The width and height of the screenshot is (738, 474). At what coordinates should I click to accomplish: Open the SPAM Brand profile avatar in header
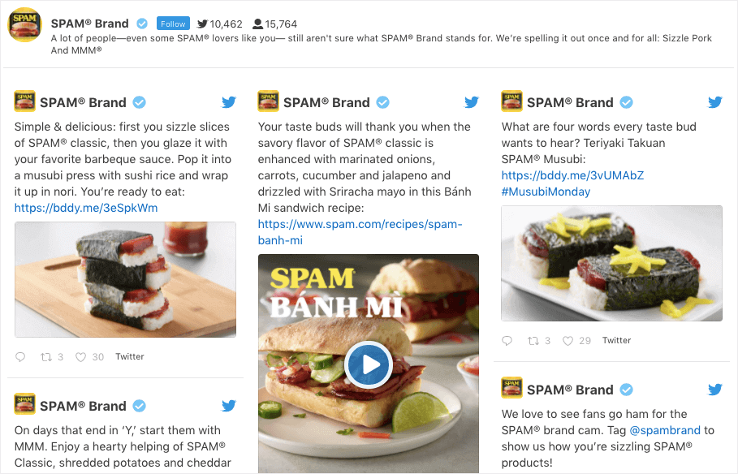click(25, 24)
